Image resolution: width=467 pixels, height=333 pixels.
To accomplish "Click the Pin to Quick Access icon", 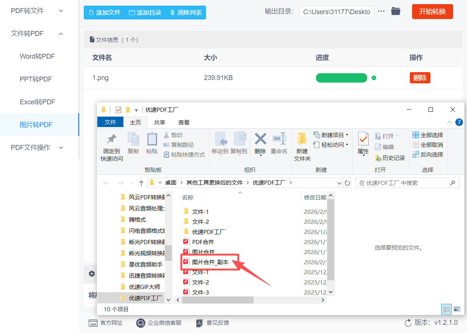I will click(111, 139).
